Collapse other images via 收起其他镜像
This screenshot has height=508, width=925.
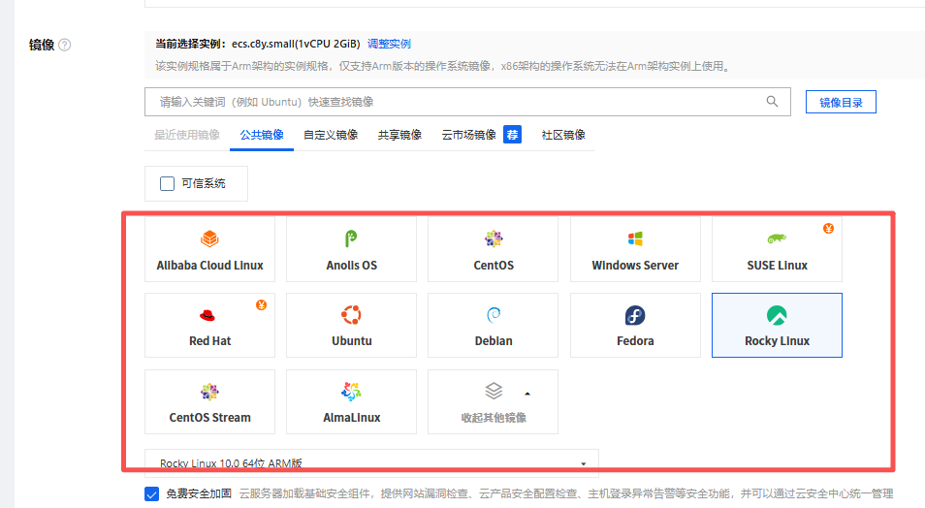pos(493,401)
